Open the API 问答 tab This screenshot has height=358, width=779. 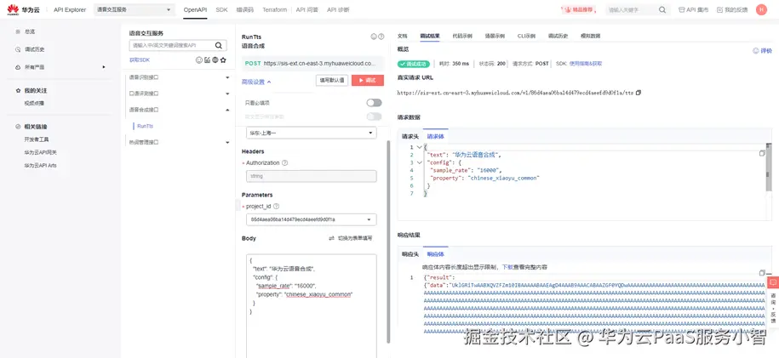point(307,9)
